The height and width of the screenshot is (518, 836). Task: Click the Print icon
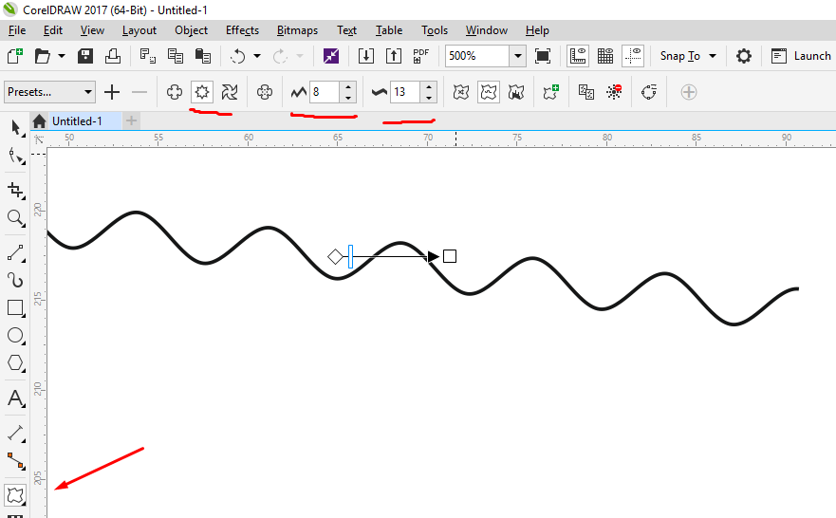113,56
